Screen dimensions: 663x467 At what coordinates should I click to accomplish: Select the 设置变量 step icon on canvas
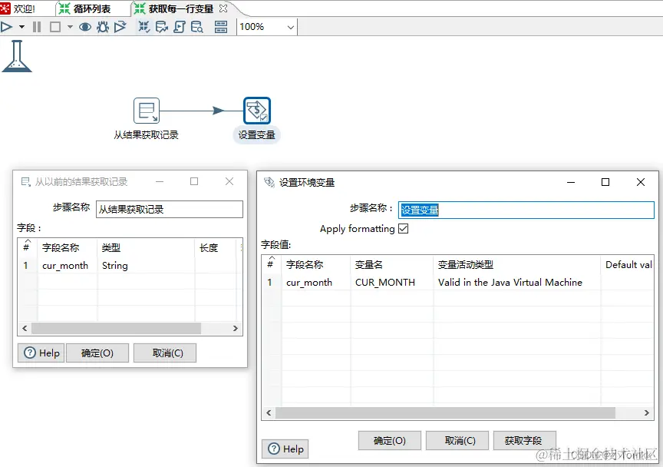[256, 111]
